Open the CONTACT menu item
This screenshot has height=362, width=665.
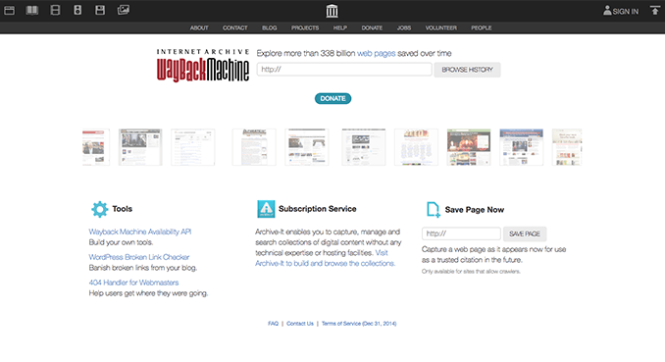click(235, 28)
